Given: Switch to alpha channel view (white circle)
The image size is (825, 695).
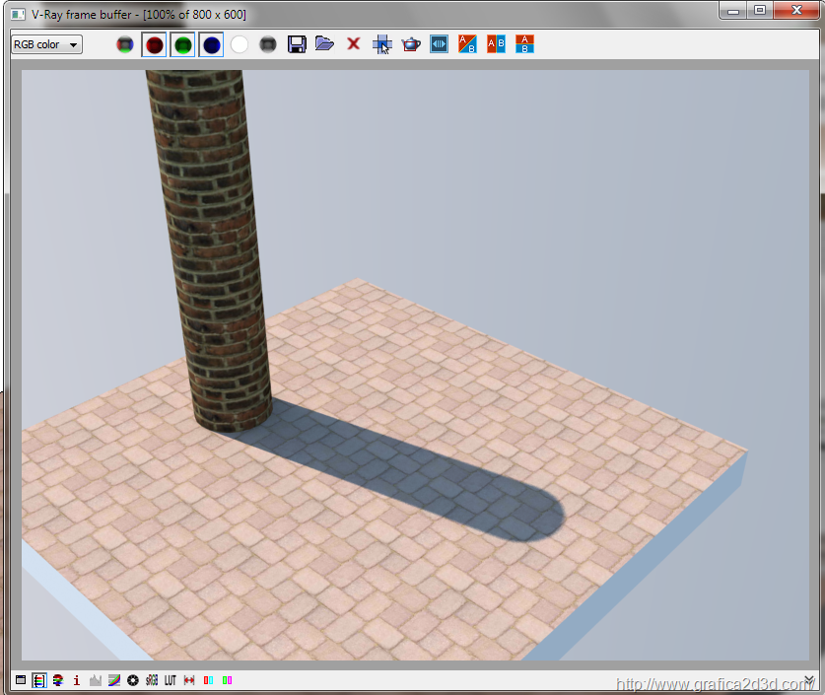Looking at the screenshot, I should click(240, 44).
